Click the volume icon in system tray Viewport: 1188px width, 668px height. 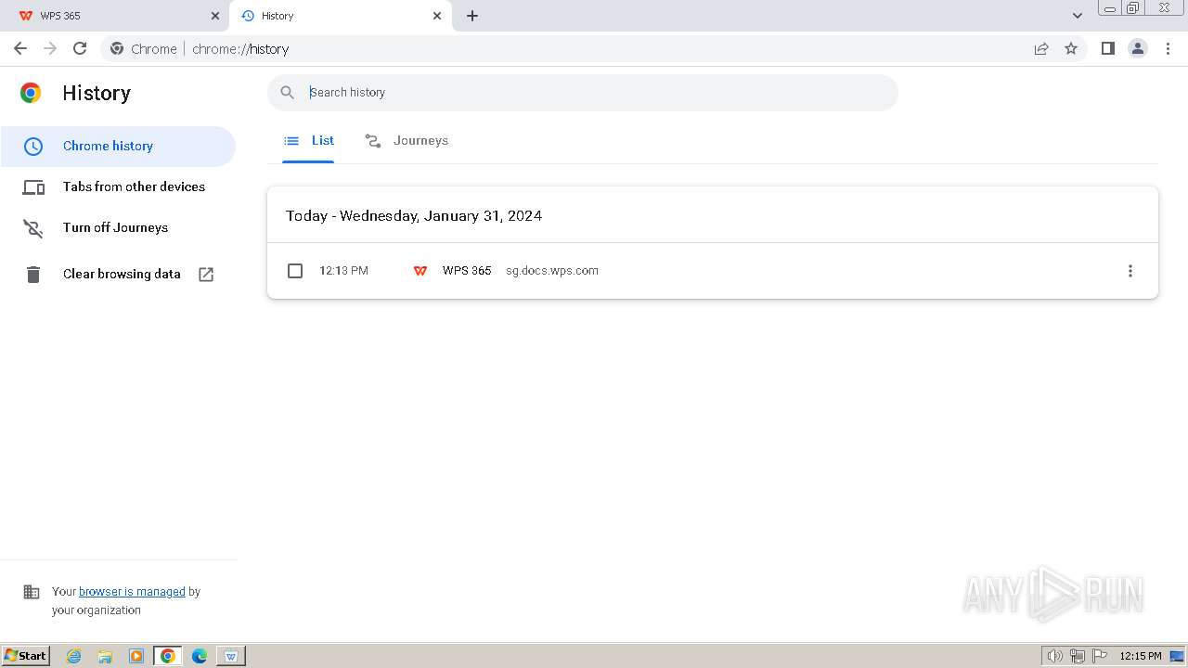1054,656
